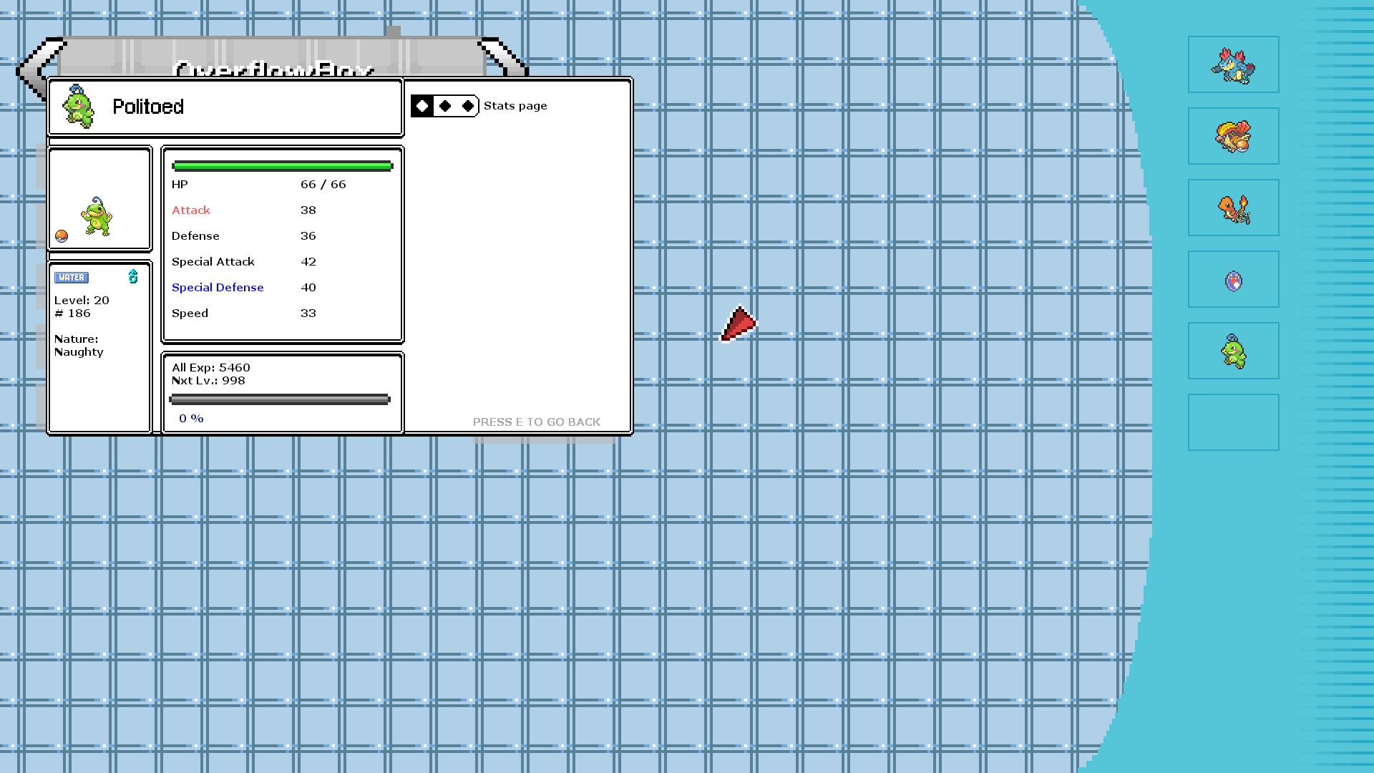Click the WATER type badge

pyautogui.click(x=72, y=278)
